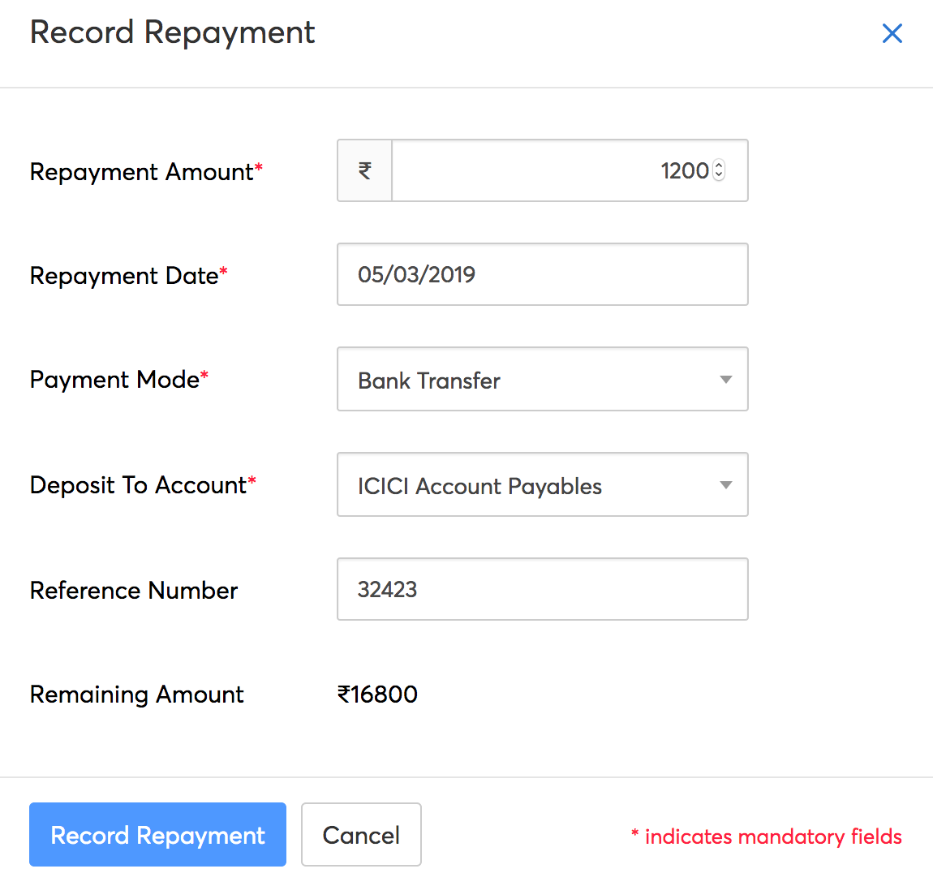The height and width of the screenshot is (886, 933).
Task: Open the Payment Mode dropdown
Action: [x=542, y=379]
